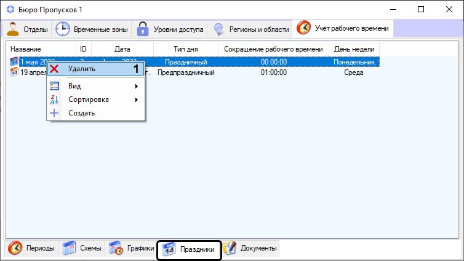
Task: Click the clock icon on Временные зоны tab
Action: [63, 29]
